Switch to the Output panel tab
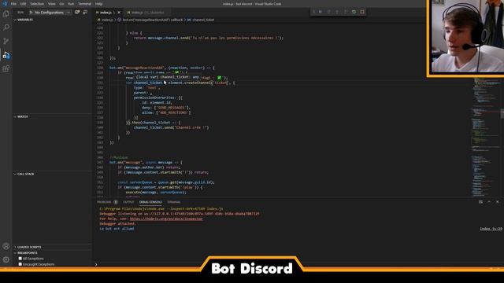This screenshot has height=283, width=504. (128, 202)
